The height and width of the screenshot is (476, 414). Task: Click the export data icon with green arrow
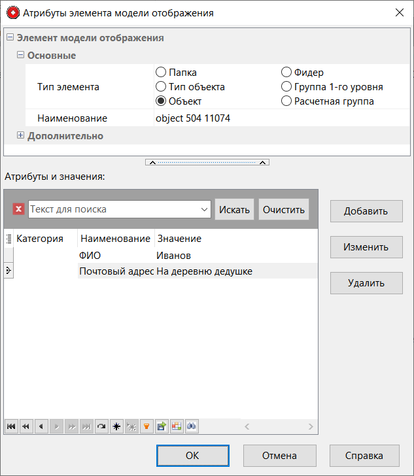coord(162,426)
